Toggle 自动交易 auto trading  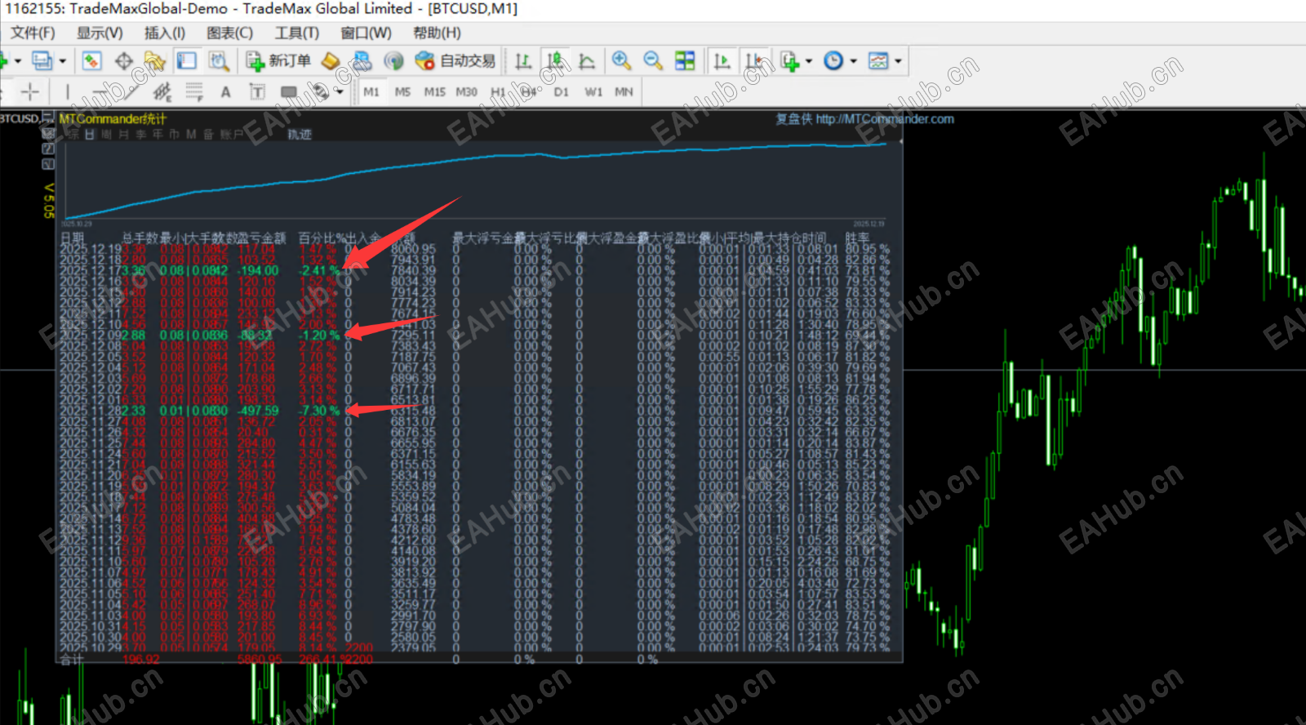pyautogui.click(x=455, y=61)
